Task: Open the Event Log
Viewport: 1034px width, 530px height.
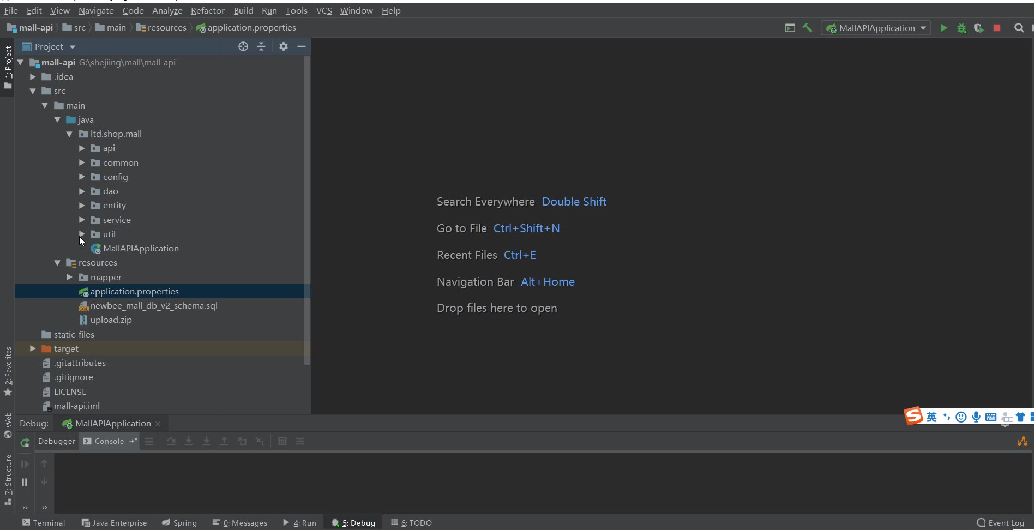Action: (x=1001, y=522)
